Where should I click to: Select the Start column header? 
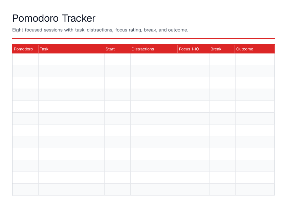click(117, 49)
